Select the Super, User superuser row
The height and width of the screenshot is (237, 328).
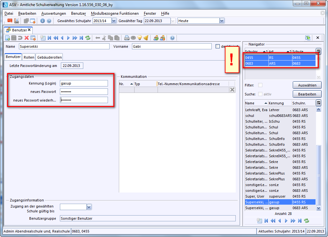280,196
